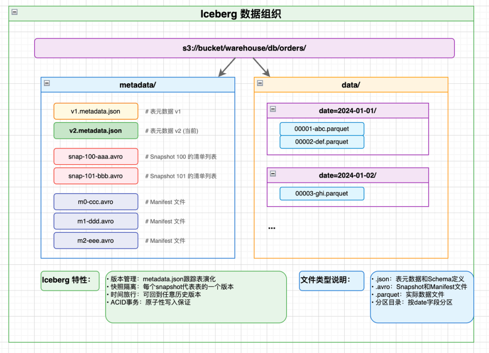Collapse the Iceberg 数据组织 title block
The height and width of the screenshot is (353, 489).
14,12
